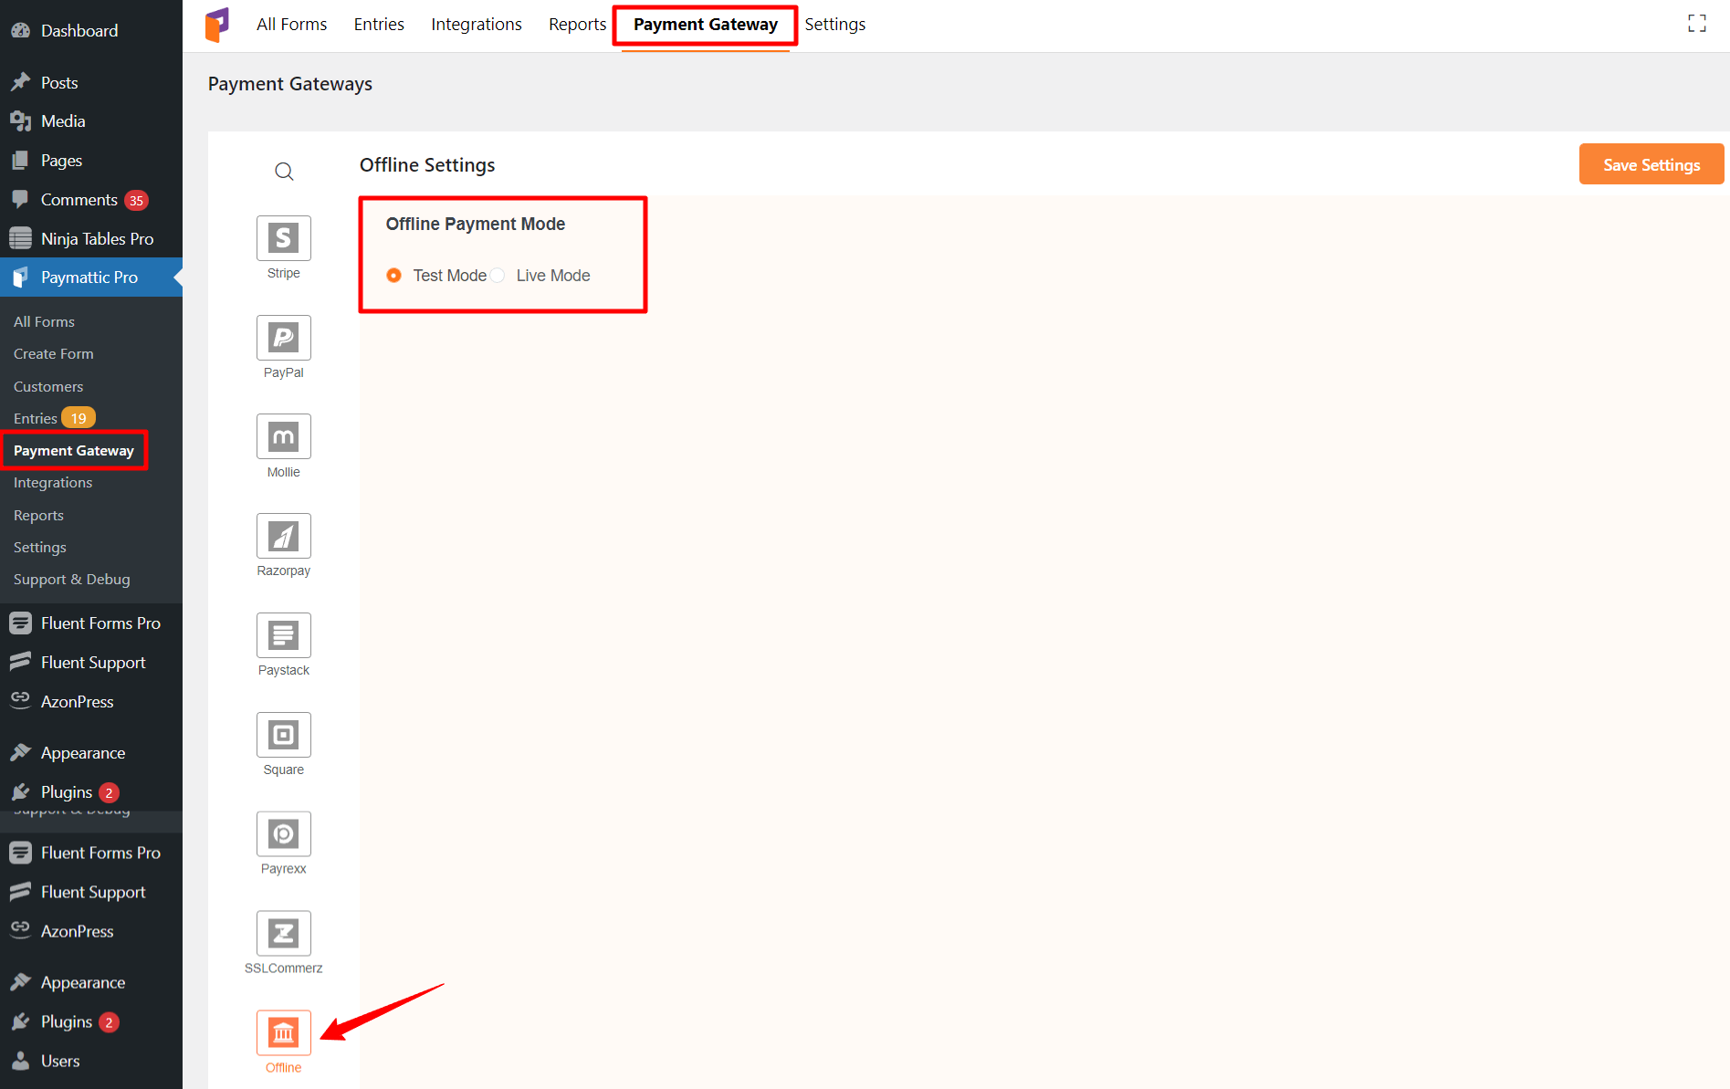Click the Offline Settings heading text
1730x1089 pixels.
tap(427, 165)
